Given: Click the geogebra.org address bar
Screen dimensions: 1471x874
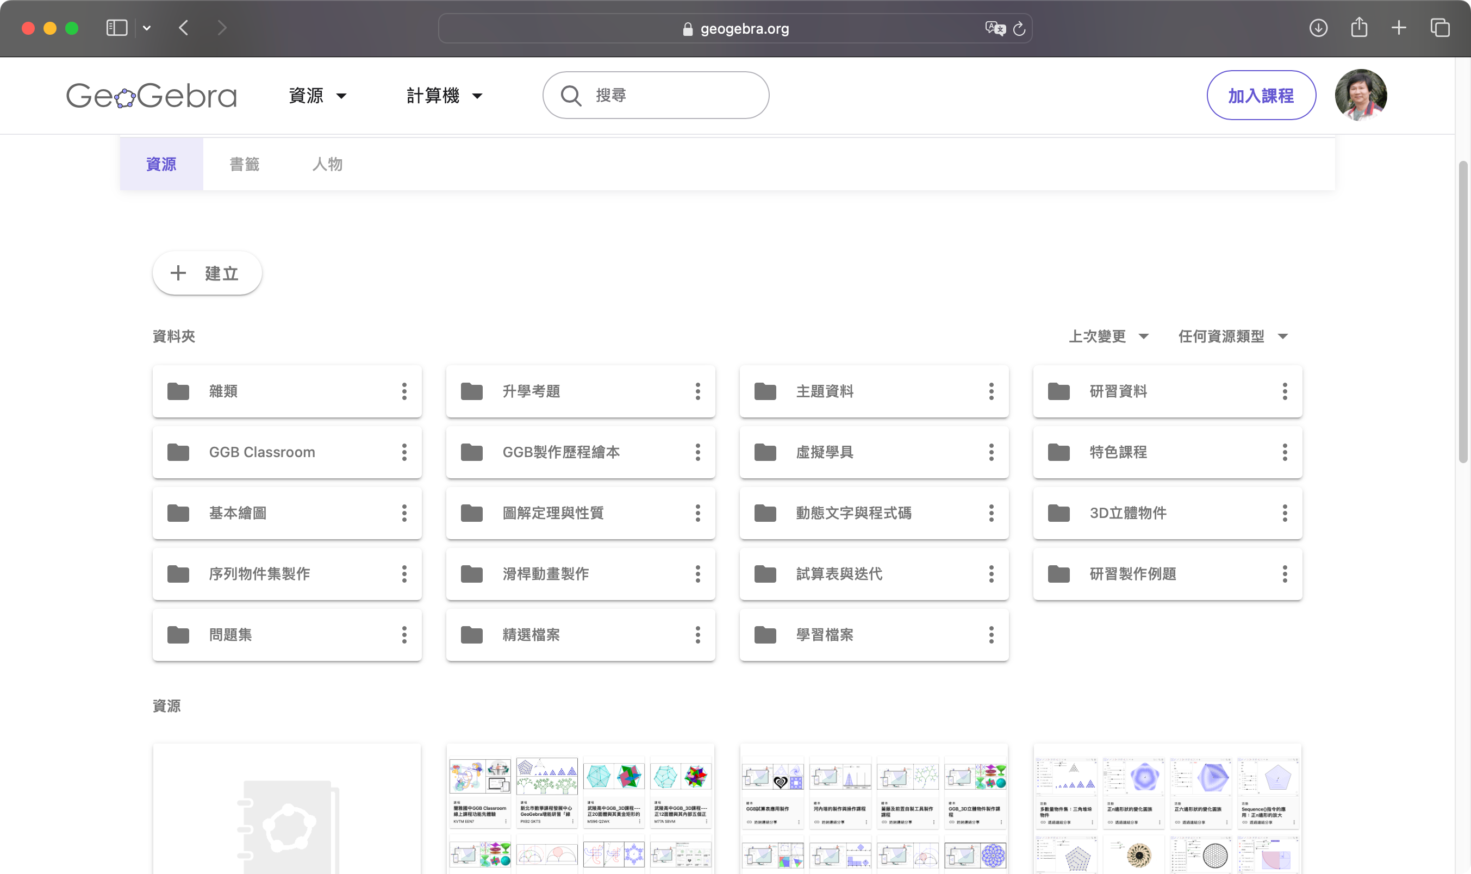Looking at the screenshot, I should (x=735, y=28).
